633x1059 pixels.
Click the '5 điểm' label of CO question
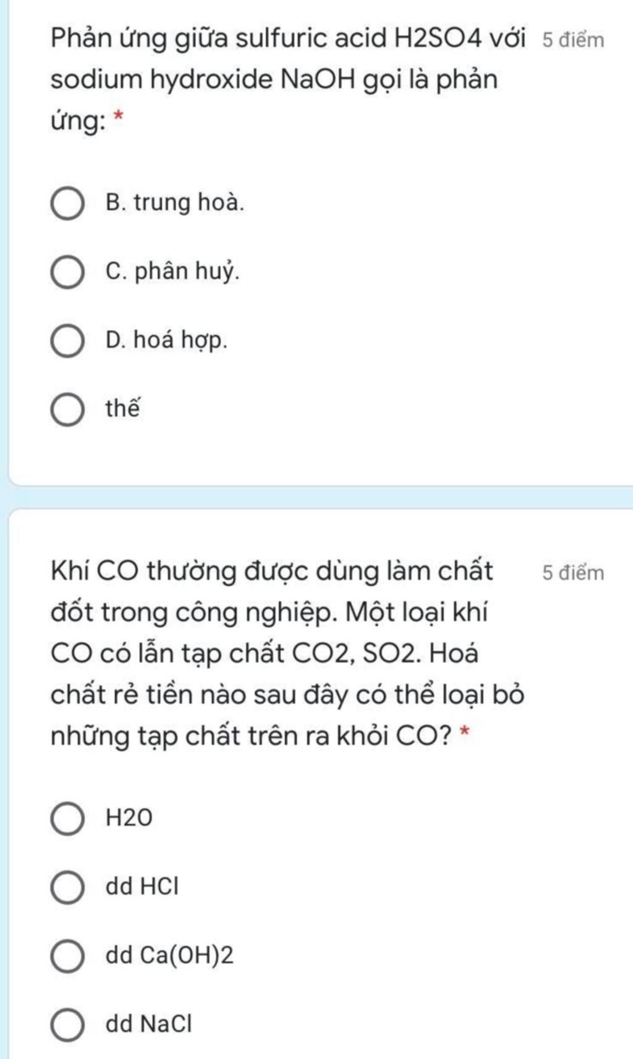(573, 573)
